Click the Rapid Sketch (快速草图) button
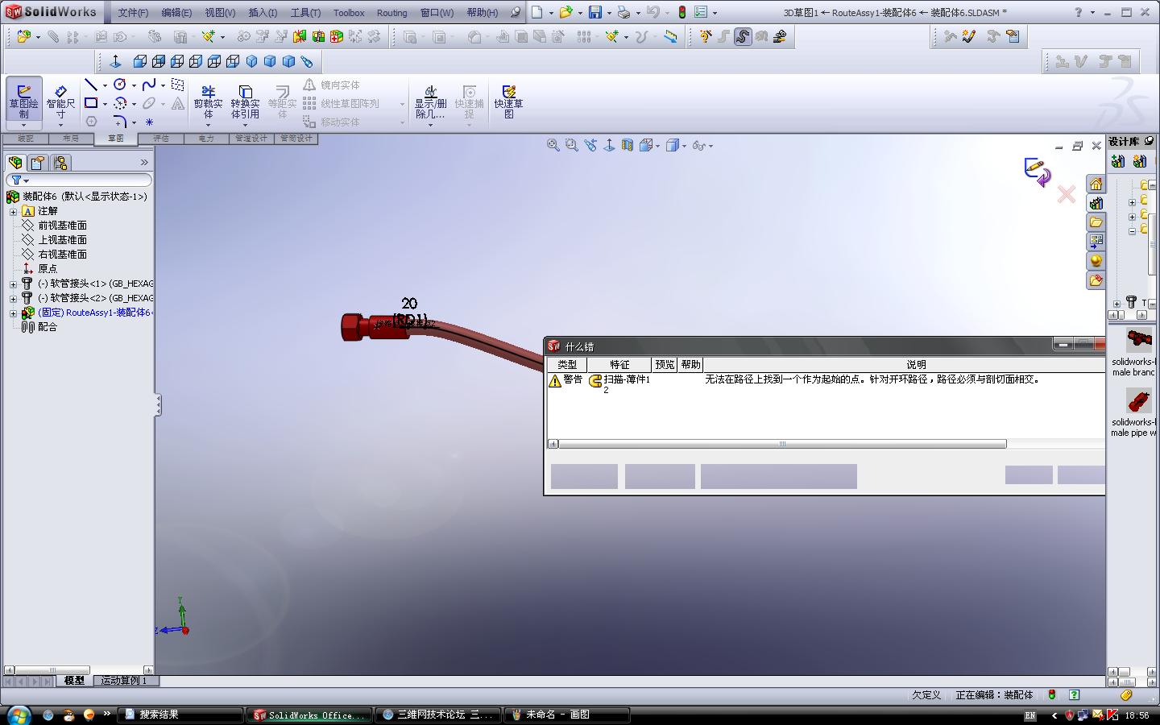This screenshot has height=725, width=1160. click(508, 101)
